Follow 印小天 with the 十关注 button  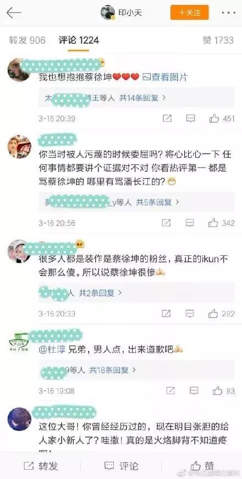(189, 13)
